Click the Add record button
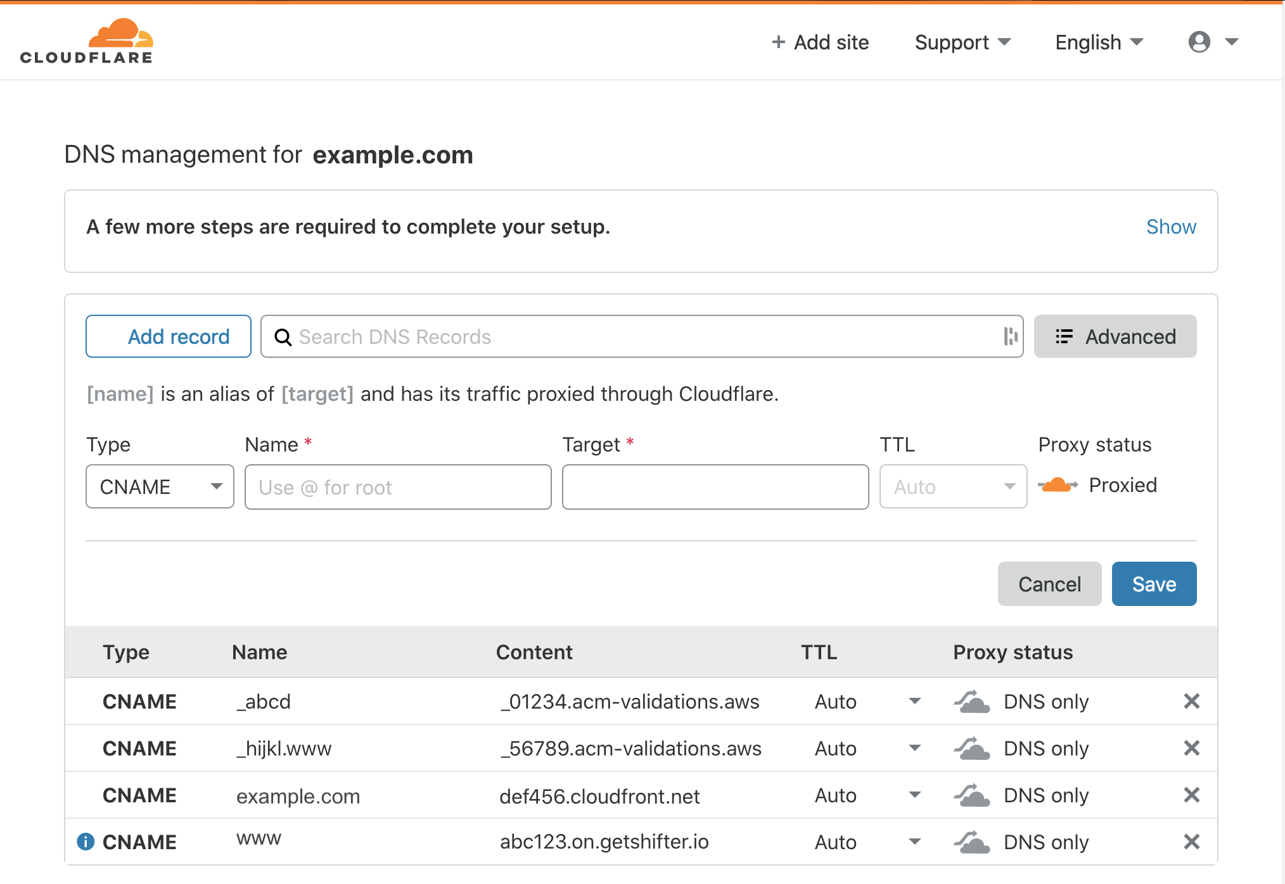This screenshot has height=884, width=1285. point(169,336)
